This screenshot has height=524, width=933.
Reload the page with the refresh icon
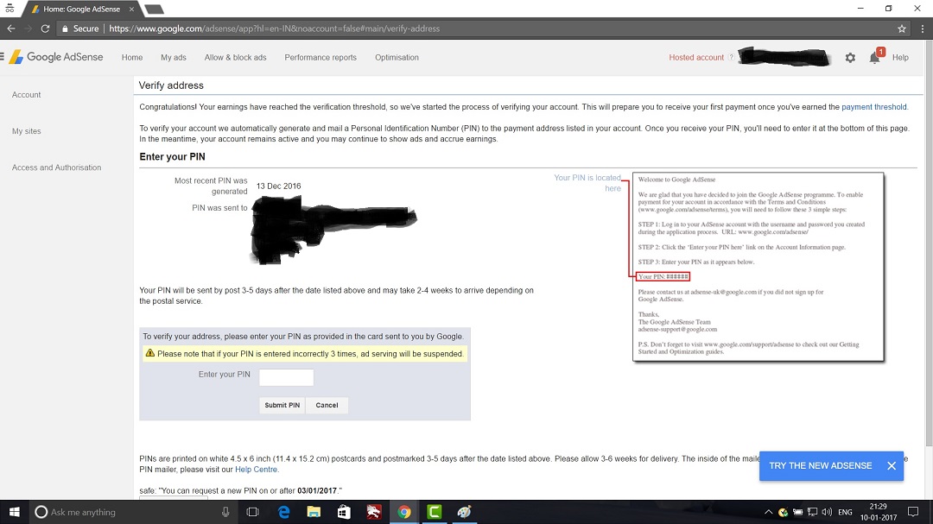(x=45, y=28)
